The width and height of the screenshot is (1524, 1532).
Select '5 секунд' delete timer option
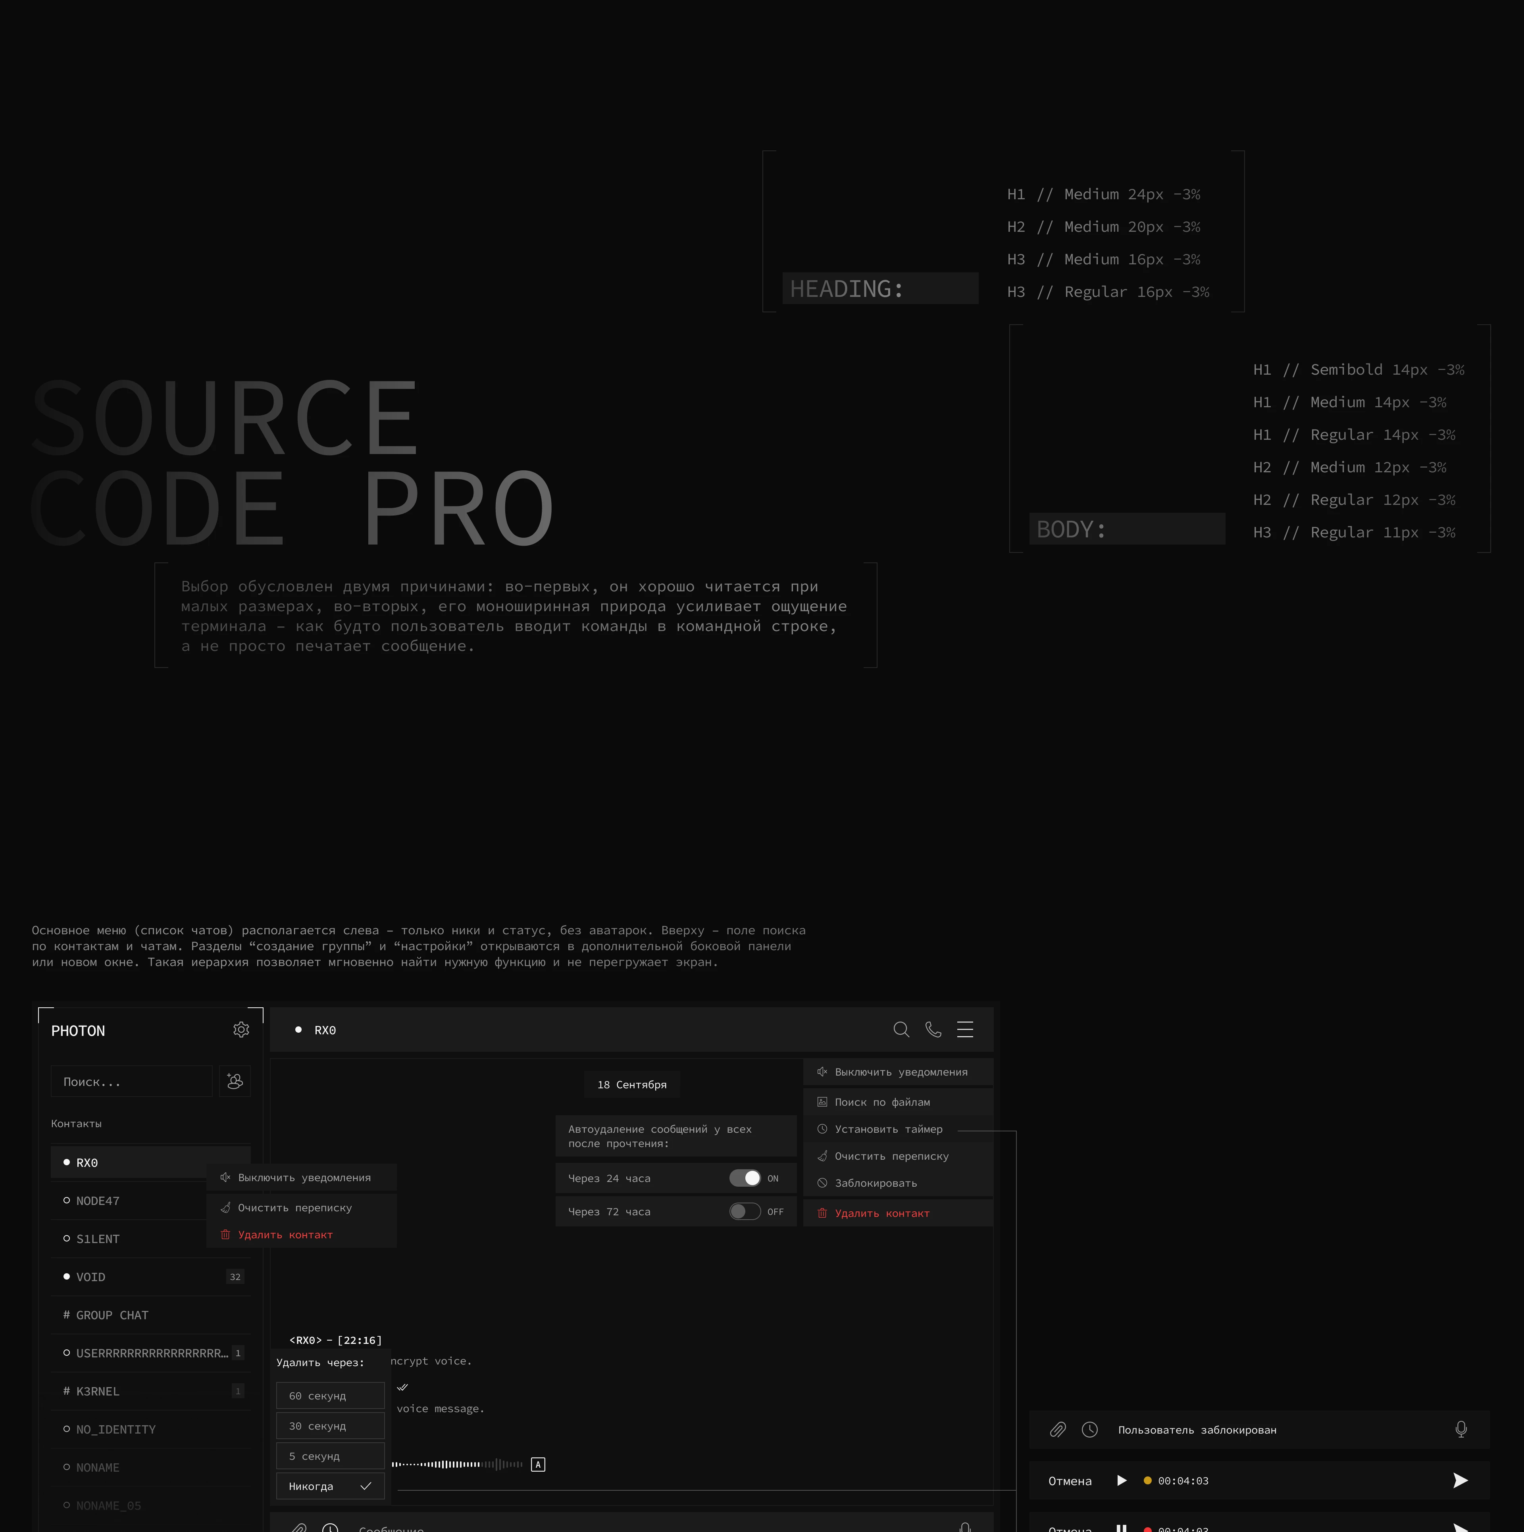330,1456
